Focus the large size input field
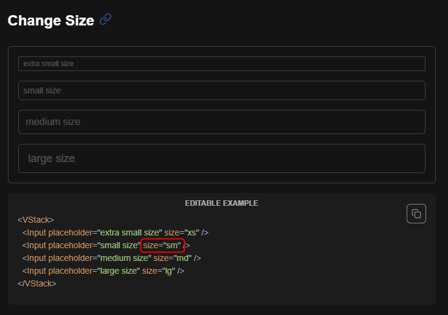 click(222, 158)
